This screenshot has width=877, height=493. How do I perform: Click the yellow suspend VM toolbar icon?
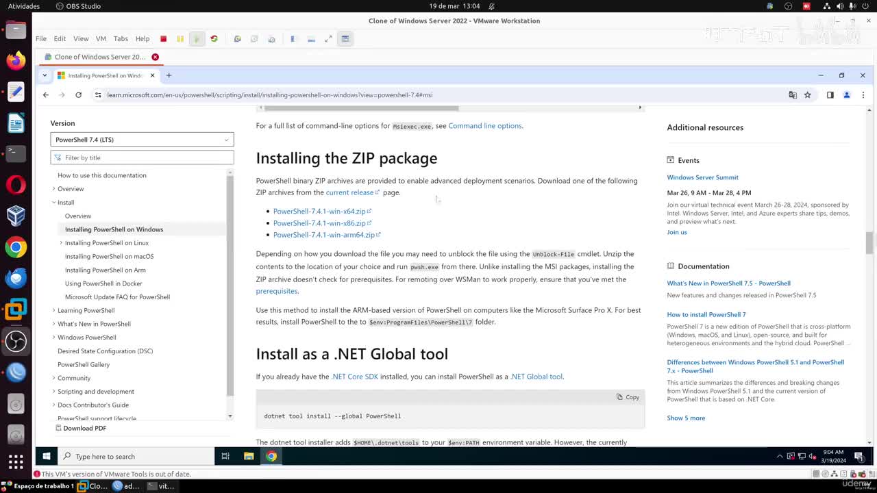click(x=180, y=39)
